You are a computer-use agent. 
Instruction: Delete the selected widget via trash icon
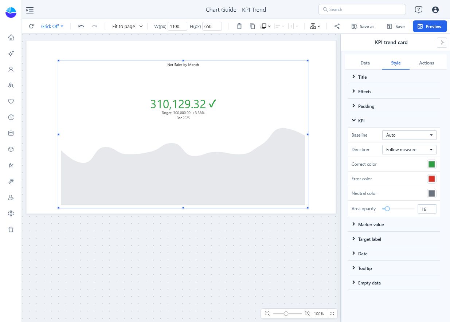click(239, 26)
